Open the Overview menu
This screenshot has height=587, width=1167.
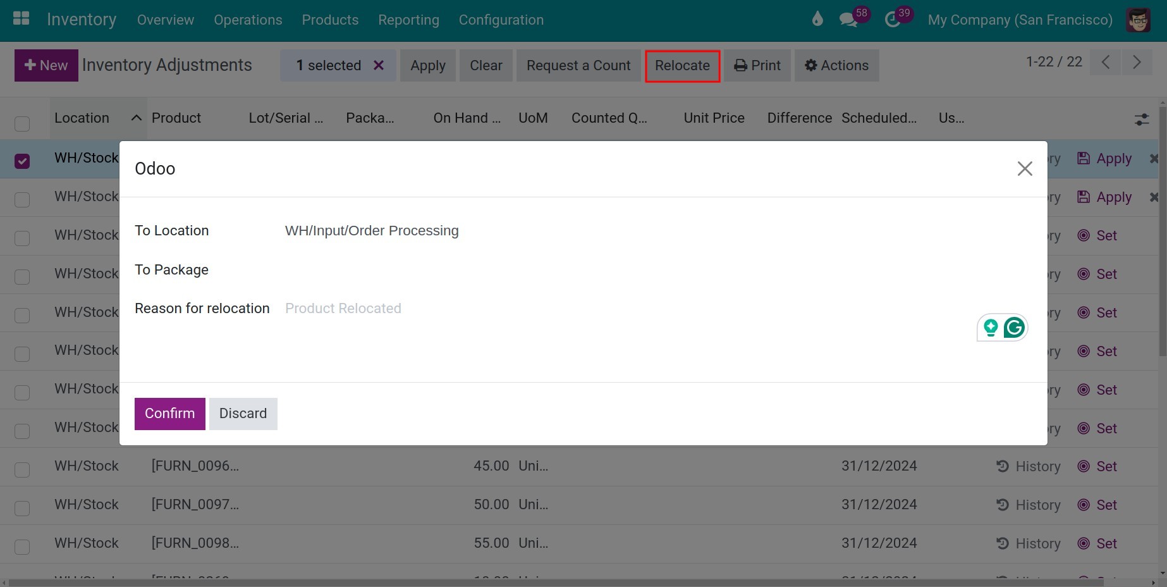pyautogui.click(x=166, y=20)
